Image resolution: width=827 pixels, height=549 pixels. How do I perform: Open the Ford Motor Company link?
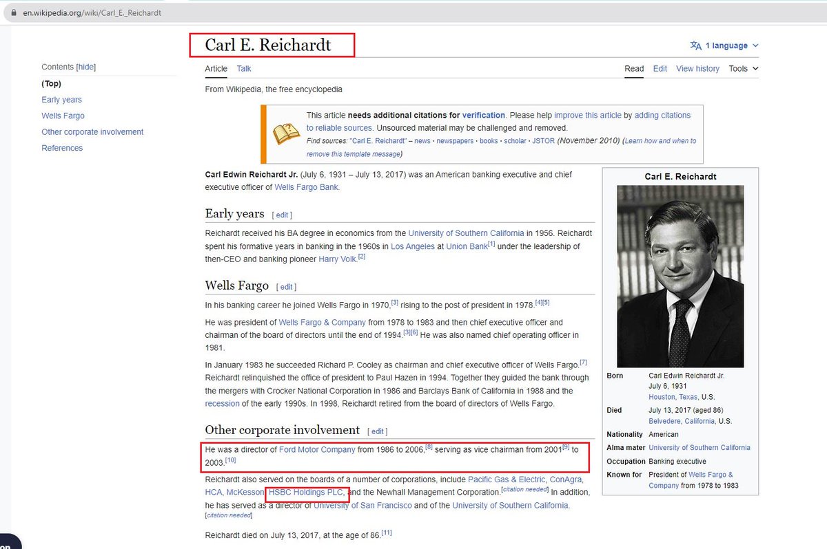(x=317, y=449)
